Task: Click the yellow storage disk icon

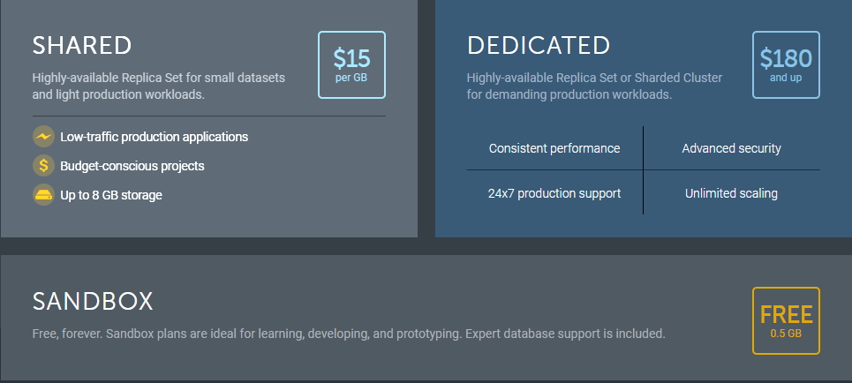Action: tap(43, 194)
